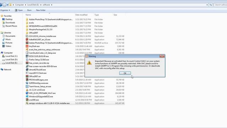
Task: Click software in the address breadcrumb
Action: [x=46, y=5]
